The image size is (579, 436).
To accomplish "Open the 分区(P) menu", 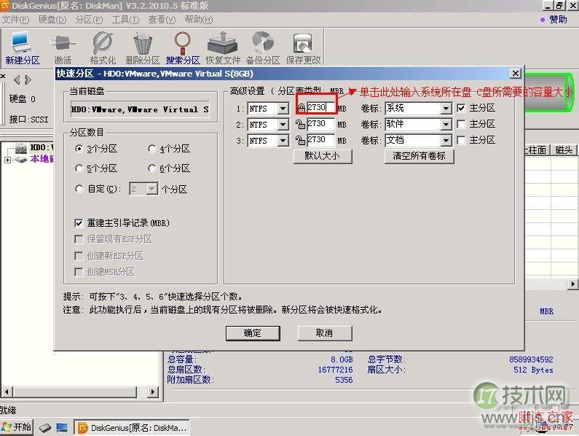I will [x=89, y=19].
